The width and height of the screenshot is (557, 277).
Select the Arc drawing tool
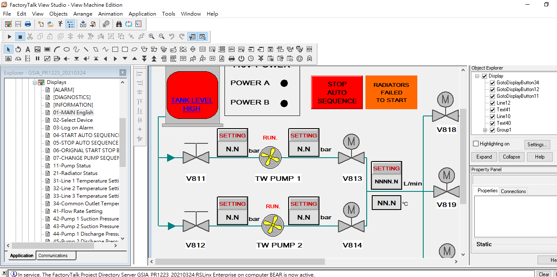coord(57,49)
